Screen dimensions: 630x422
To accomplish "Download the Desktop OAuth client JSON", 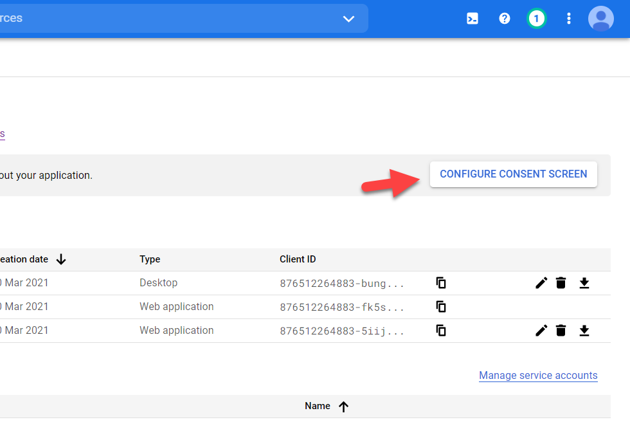I will pos(584,283).
